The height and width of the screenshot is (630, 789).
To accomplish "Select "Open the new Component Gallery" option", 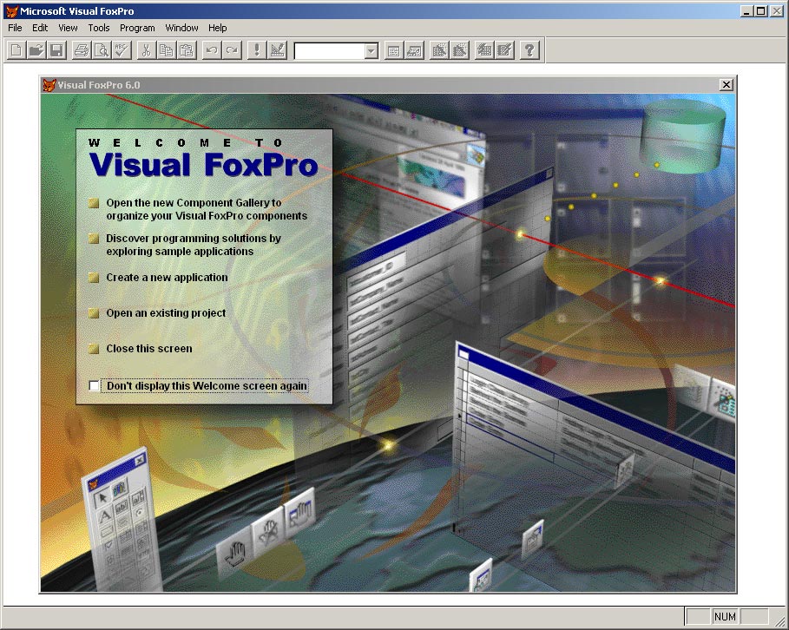I will click(198, 209).
